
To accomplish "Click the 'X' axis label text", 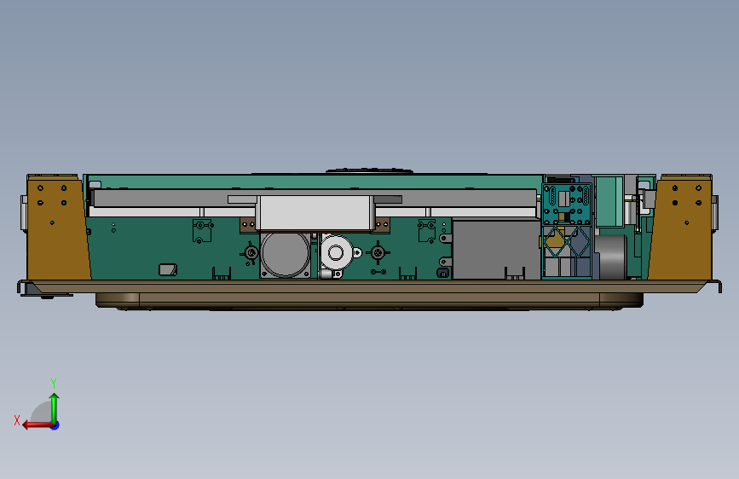I will click(17, 420).
